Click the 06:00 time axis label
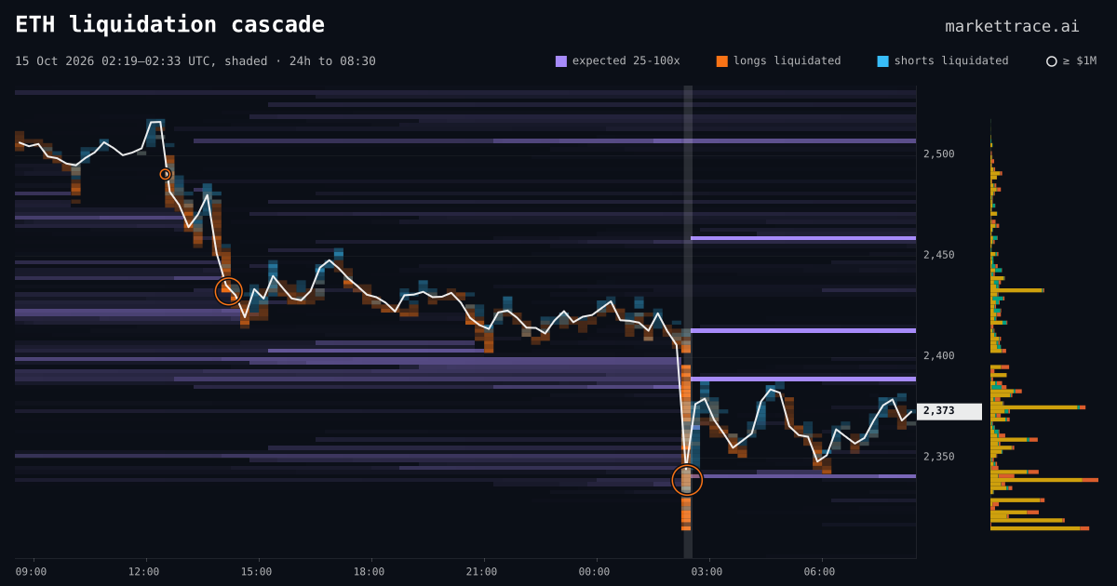 (x=819, y=572)
